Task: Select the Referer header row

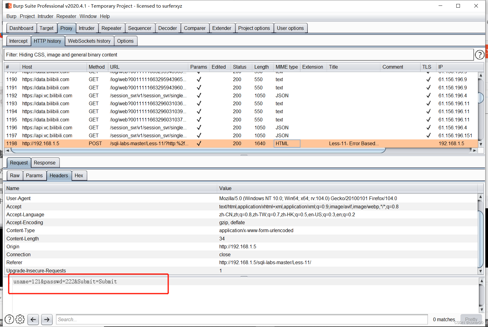Action: click(x=241, y=262)
